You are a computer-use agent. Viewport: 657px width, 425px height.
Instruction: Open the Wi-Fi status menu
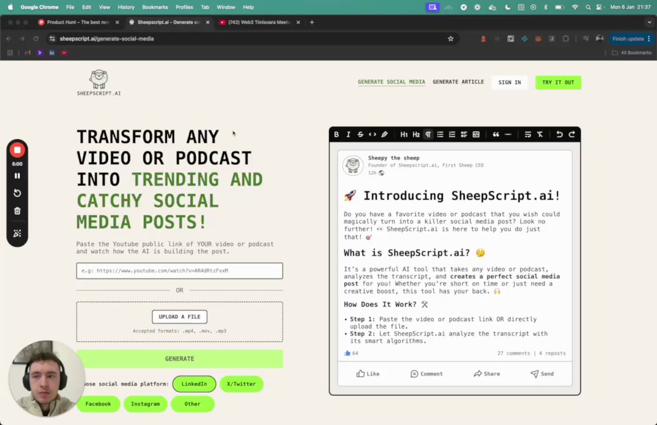click(x=575, y=7)
